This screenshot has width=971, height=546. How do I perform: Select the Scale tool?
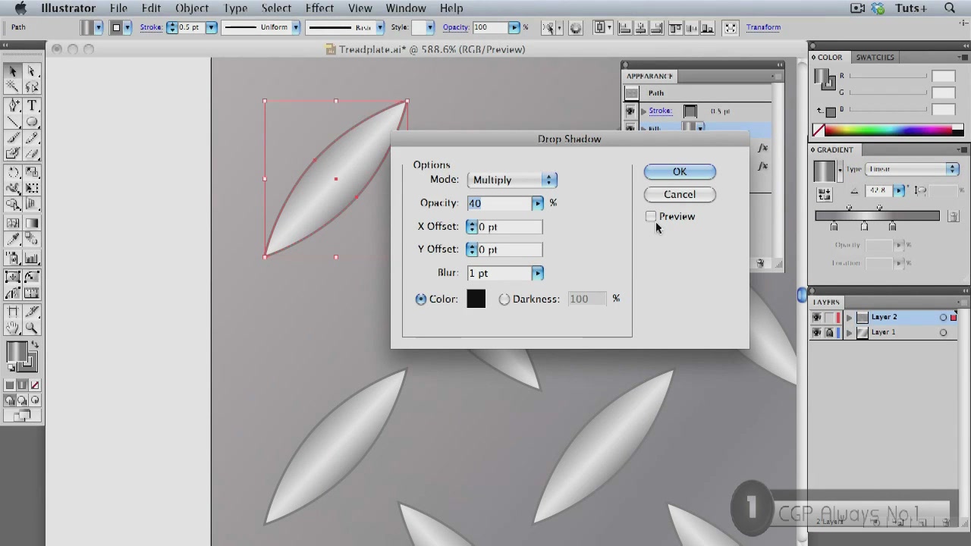[x=32, y=173]
